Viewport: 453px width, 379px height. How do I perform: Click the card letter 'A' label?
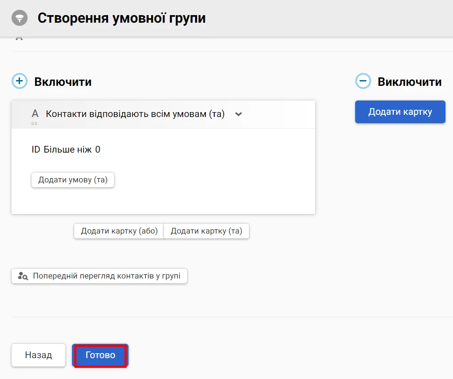pos(35,113)
